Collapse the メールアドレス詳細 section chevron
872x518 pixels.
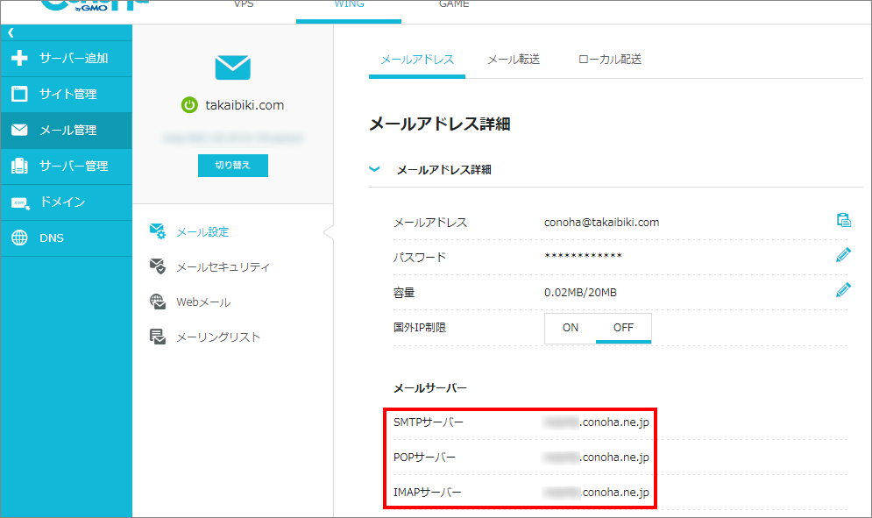coord(375,169)
